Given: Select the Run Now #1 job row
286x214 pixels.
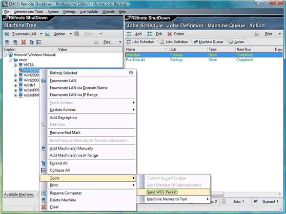Looking at the screenshot, I should [x=204, y=60].
